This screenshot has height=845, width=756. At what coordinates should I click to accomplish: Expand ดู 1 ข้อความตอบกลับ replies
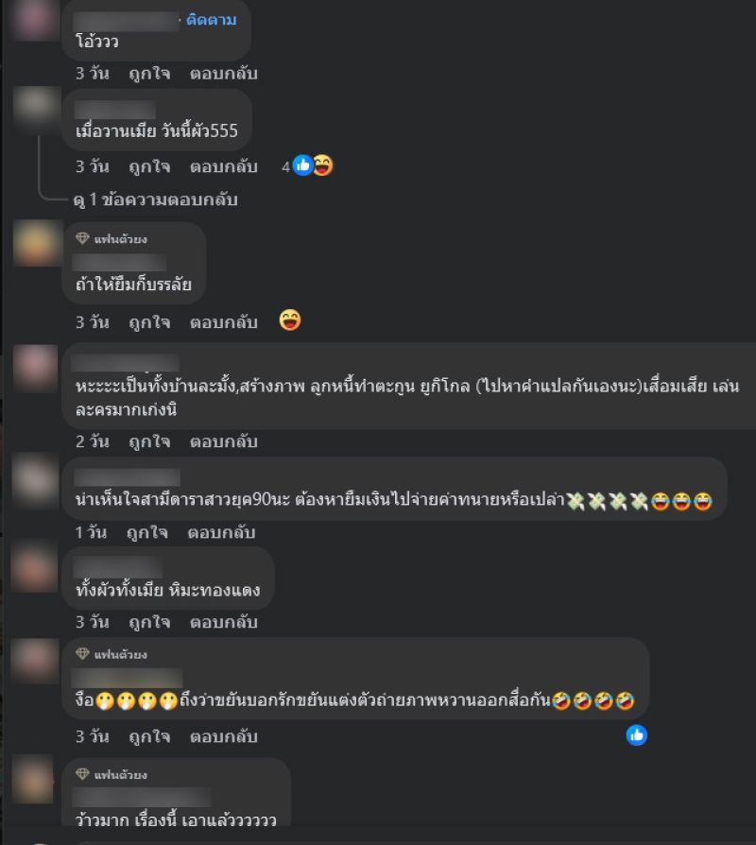(x=156, y=200)
